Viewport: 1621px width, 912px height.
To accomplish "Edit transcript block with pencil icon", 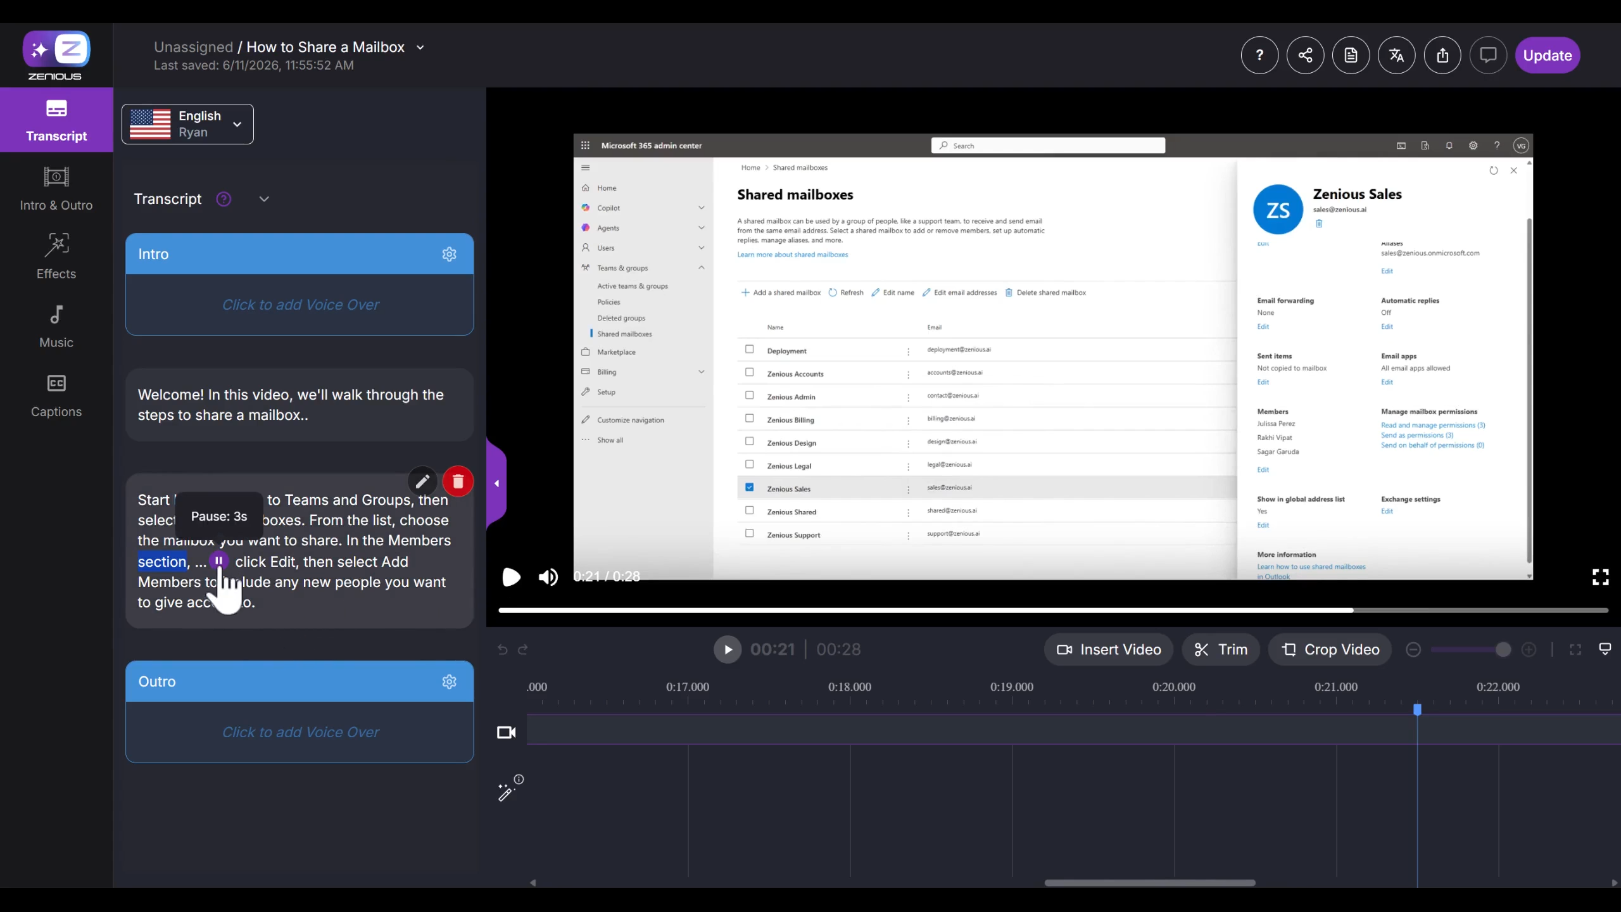I will tap(422, 481).
